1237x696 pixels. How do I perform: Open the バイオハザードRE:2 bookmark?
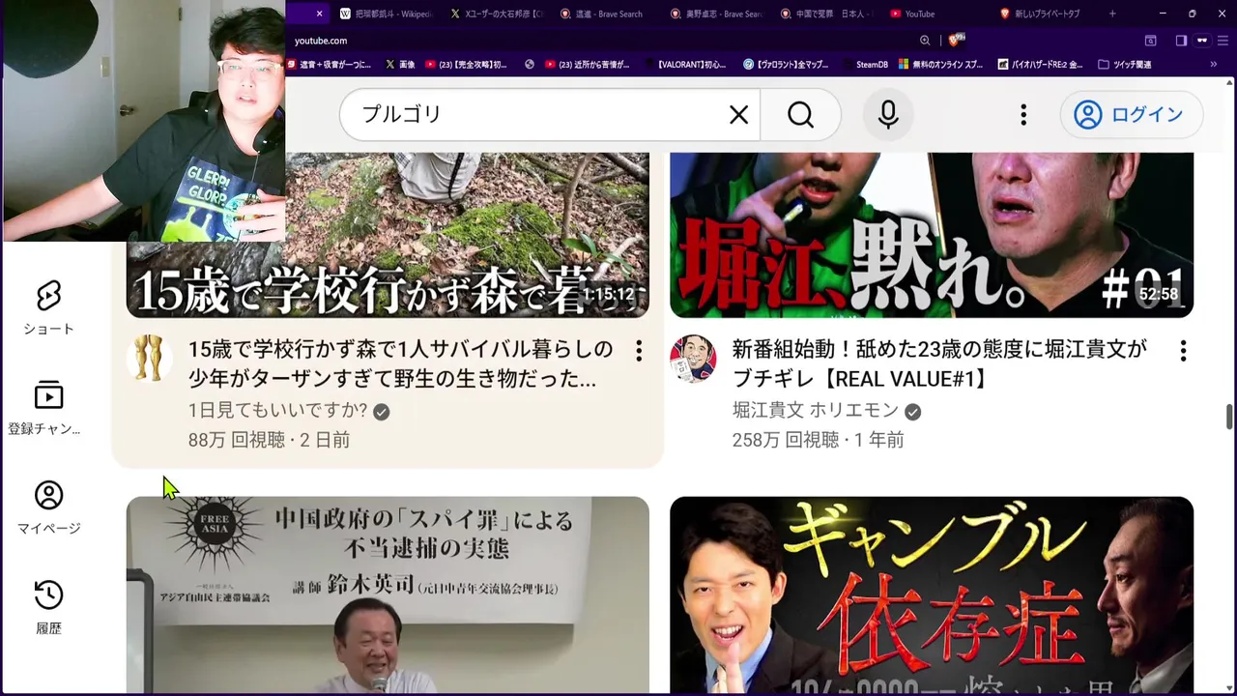(1040, 65)
